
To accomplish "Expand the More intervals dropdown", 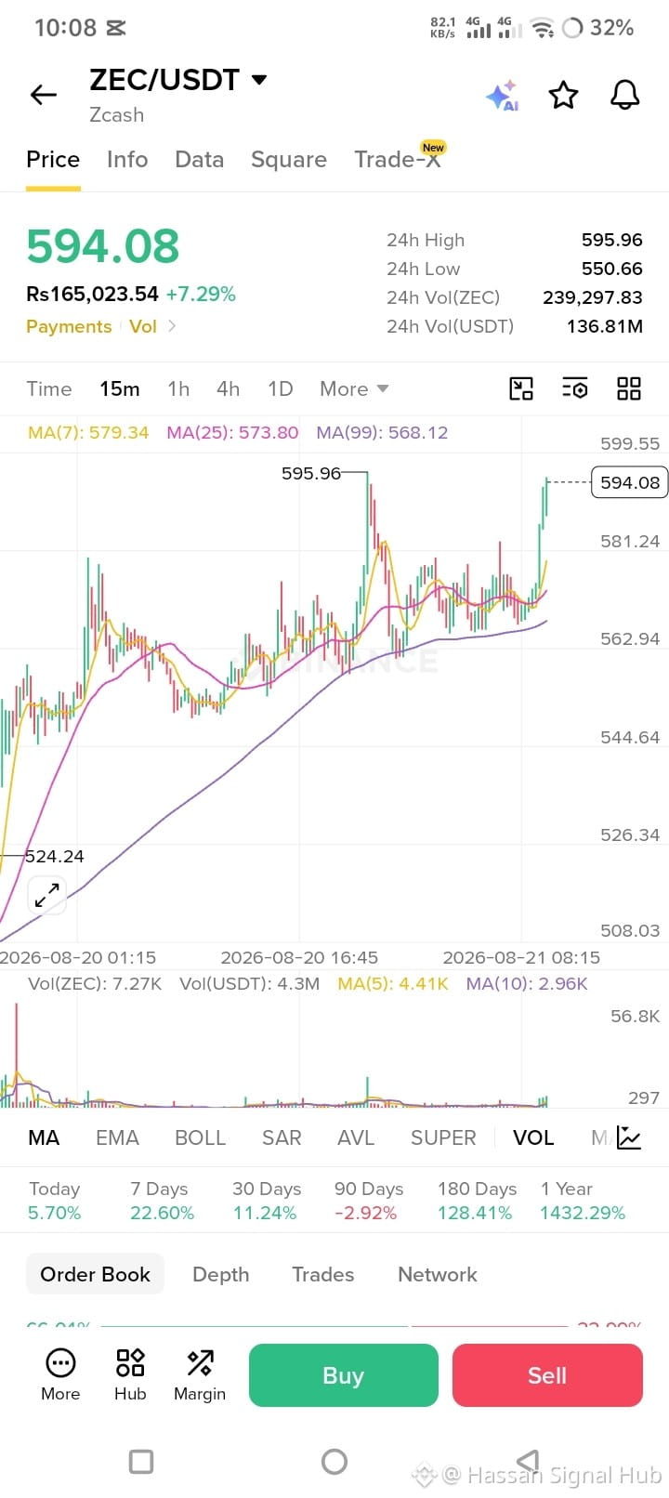I will (354, 388).
